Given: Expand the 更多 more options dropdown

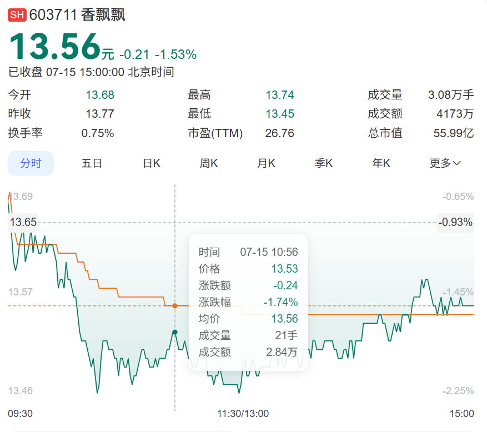Looking at the screenshot, I should [445, 163].
